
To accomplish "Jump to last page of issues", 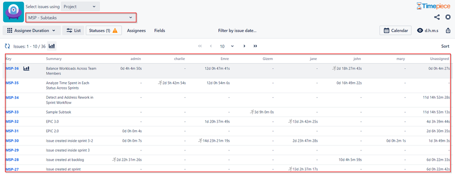I will point(255,46).
